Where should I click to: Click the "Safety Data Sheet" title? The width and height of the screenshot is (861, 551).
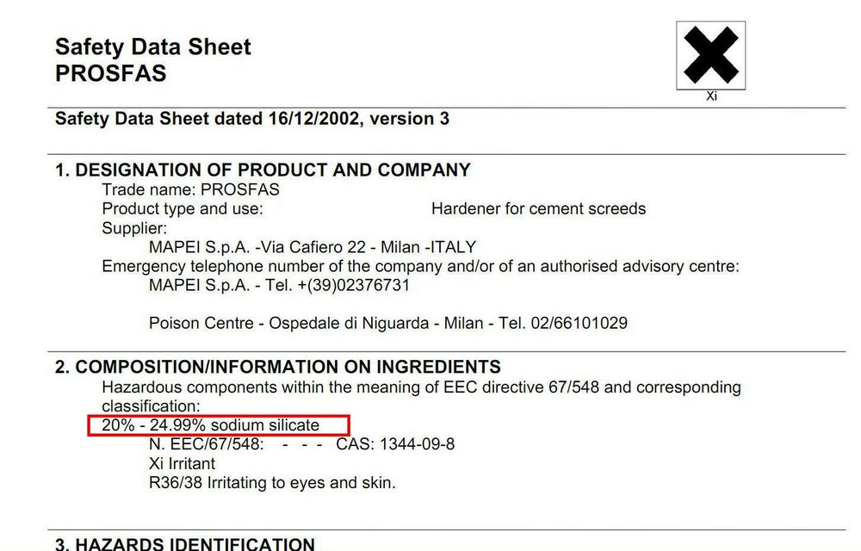[x=152, y=46]
